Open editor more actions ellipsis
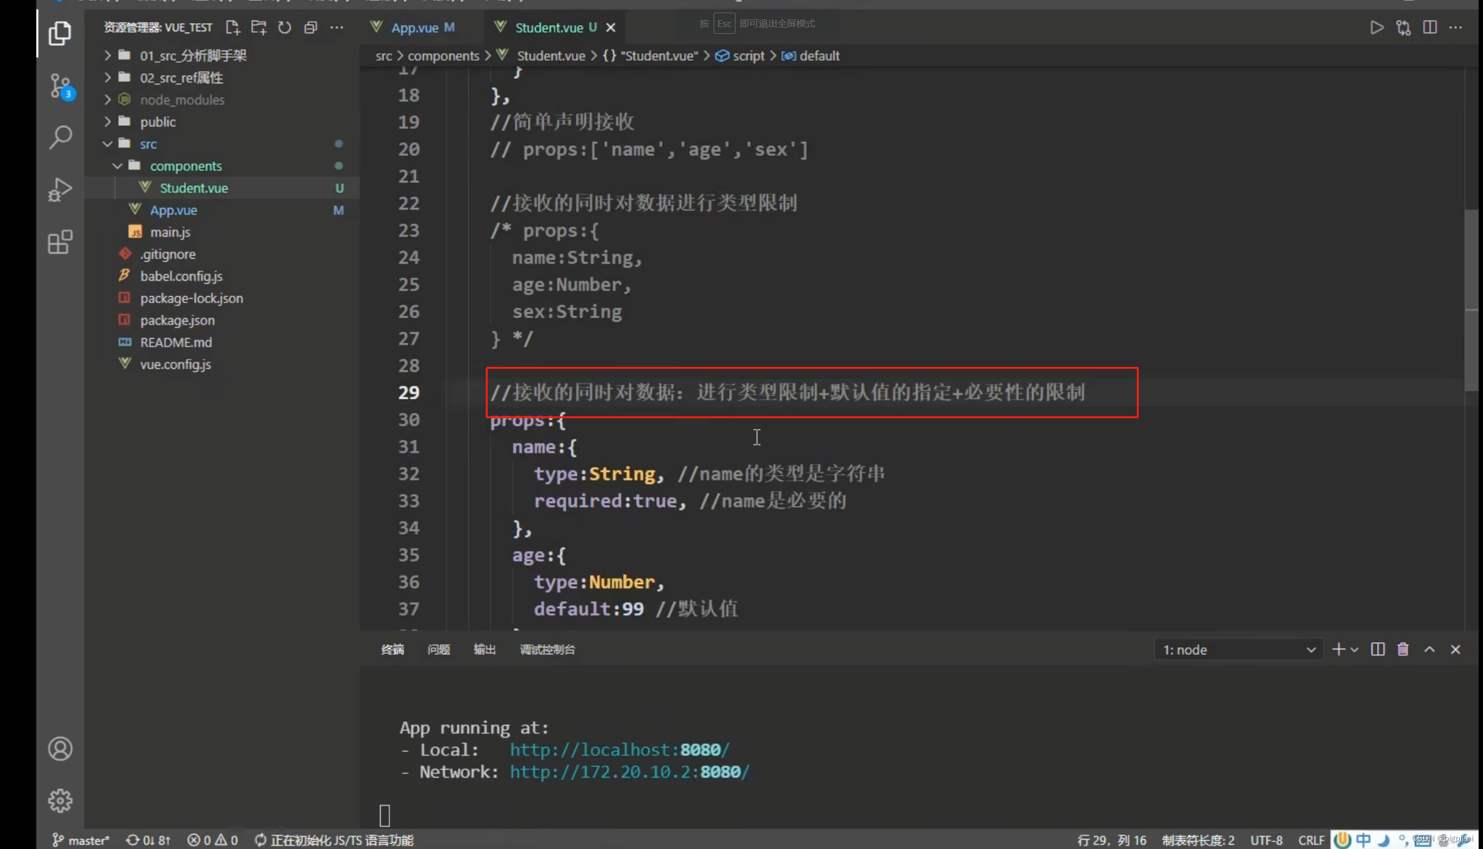 click(1455, 28)
